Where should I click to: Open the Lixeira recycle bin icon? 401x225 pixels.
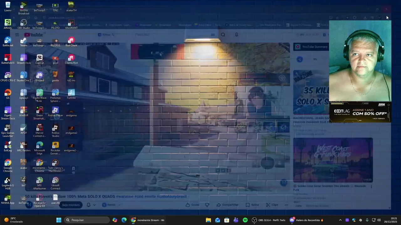point(8,7)
